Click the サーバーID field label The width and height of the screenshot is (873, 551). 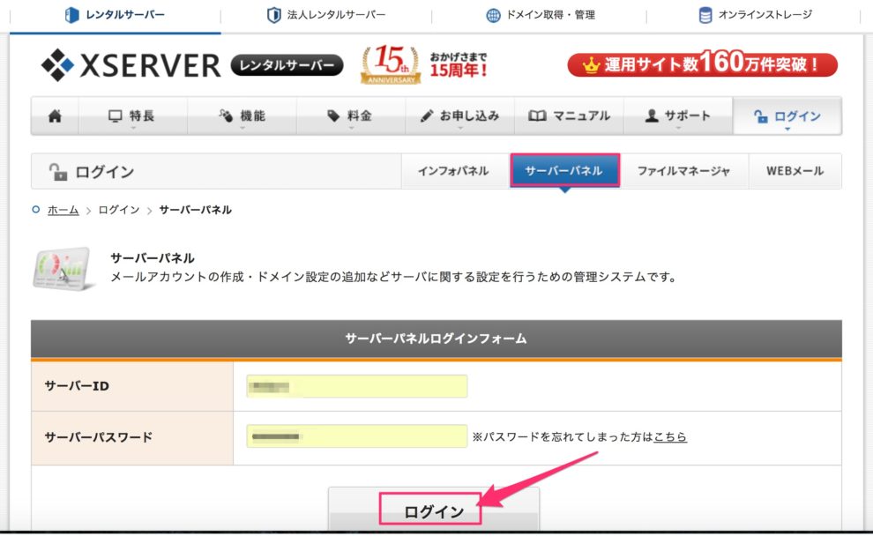tap(77, 386)
